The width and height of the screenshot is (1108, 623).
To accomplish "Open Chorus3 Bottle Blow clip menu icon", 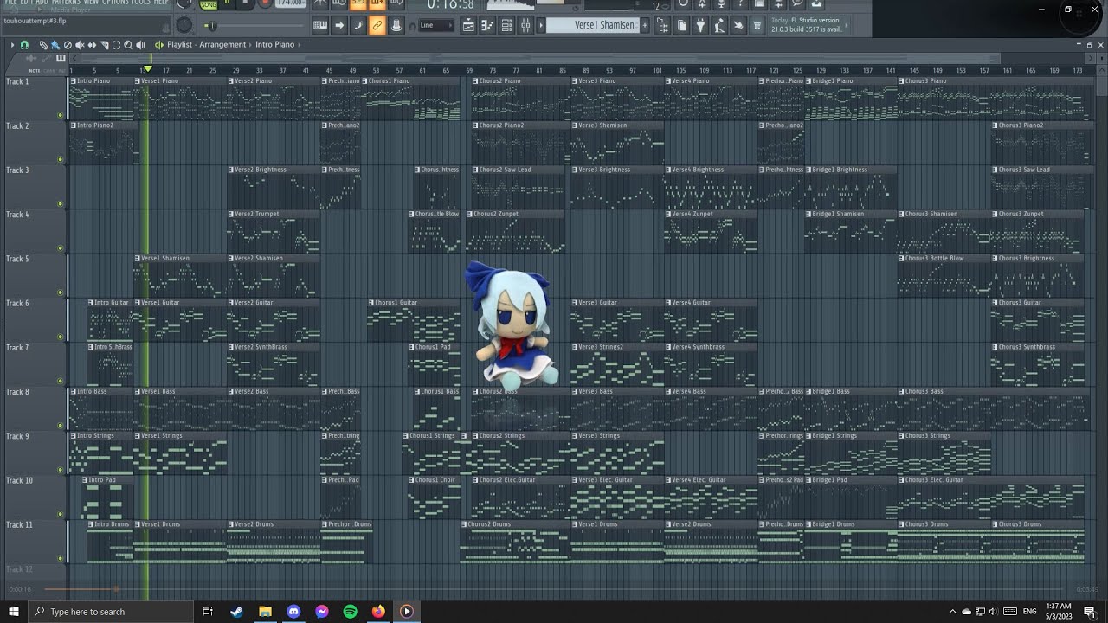I will tap(901, 258).
